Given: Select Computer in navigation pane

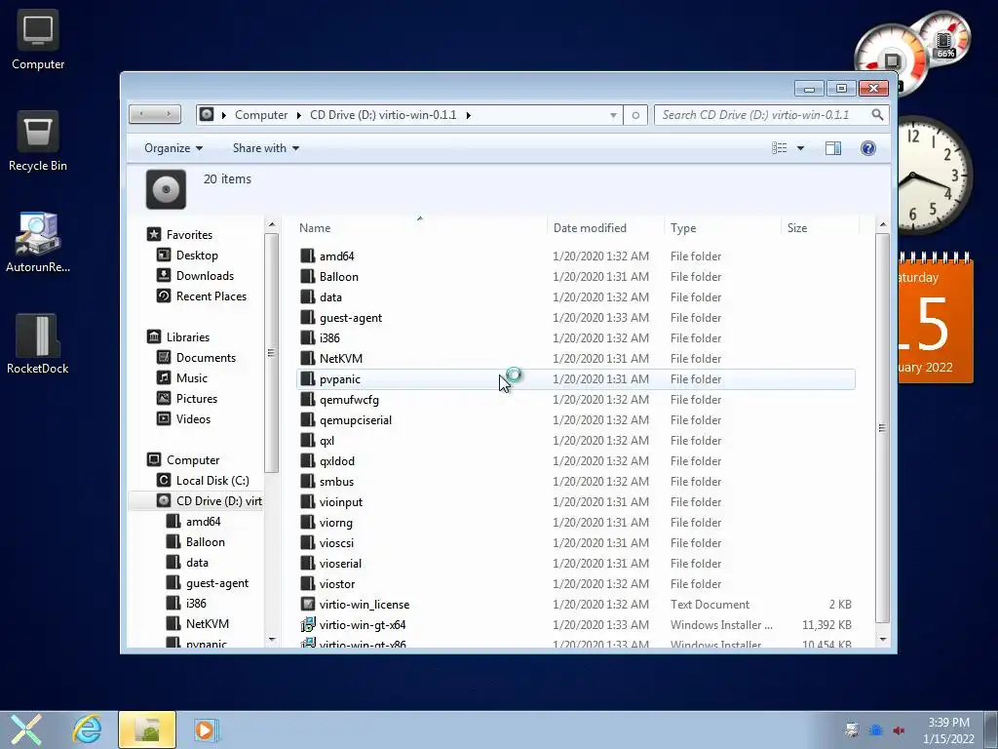Looking at the screenshot, I should 193,460.
